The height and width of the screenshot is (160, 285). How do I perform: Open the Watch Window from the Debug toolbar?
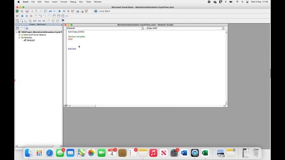coord(63,16)
